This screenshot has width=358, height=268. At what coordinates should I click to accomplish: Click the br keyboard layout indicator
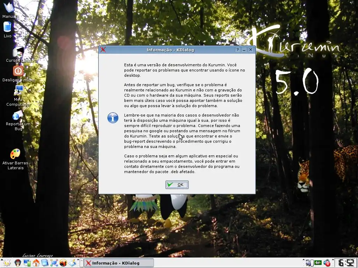pos(318,263)
